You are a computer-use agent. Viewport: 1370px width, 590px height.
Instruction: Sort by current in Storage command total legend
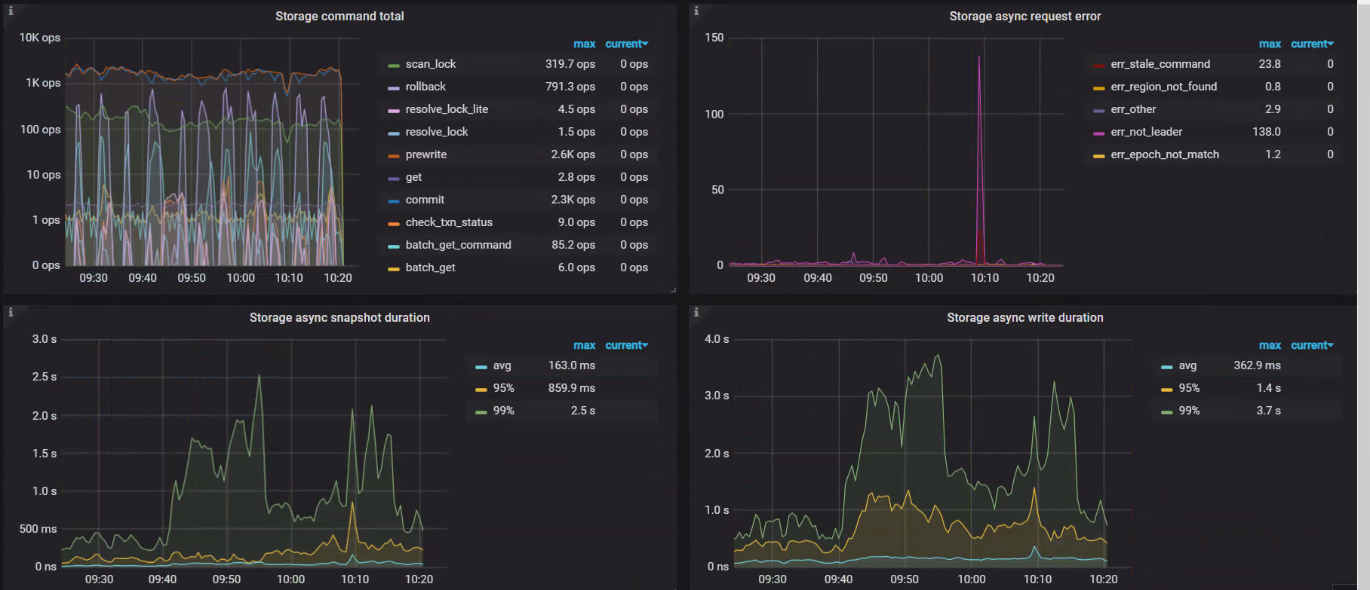tap(625, 44)
